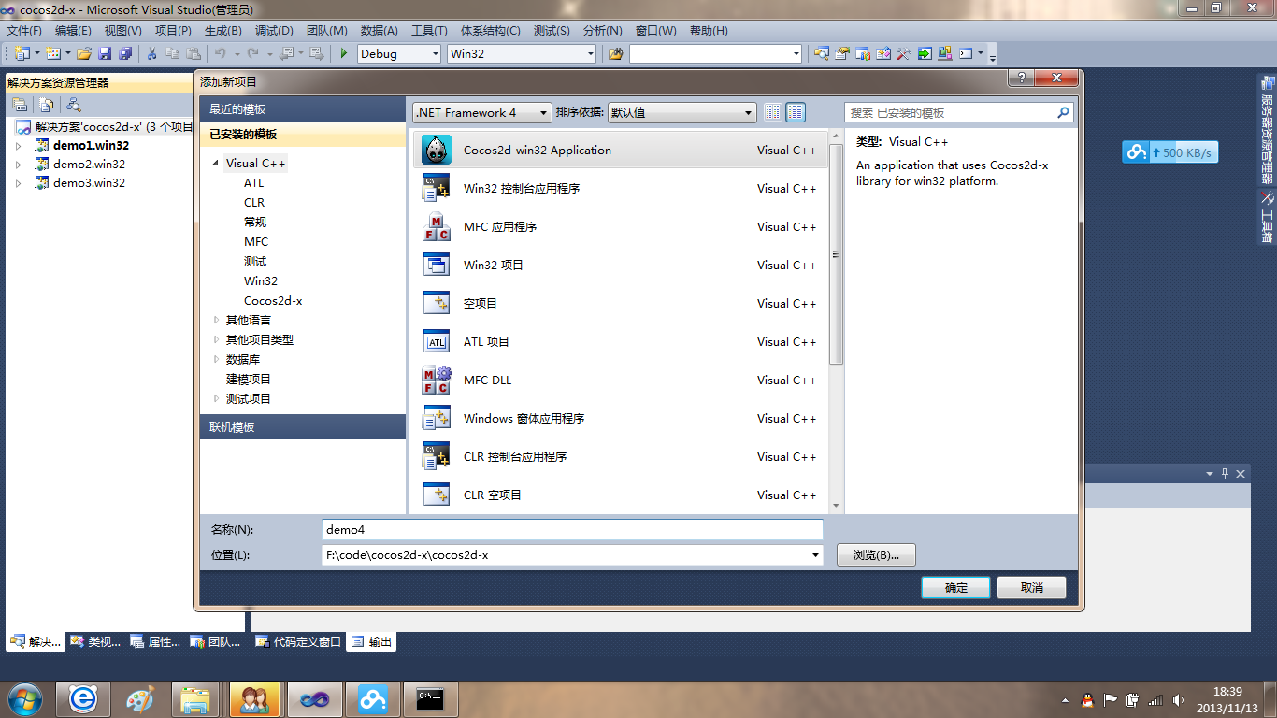Screen dimensions: 1277x718
Task: Click first properties icon in Solution Explorer toolbar
Action: pos(19,105)
